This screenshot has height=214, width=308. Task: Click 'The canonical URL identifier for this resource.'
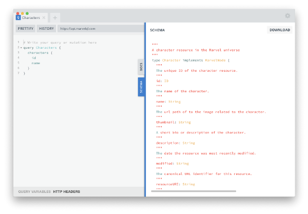pos(204,174)
